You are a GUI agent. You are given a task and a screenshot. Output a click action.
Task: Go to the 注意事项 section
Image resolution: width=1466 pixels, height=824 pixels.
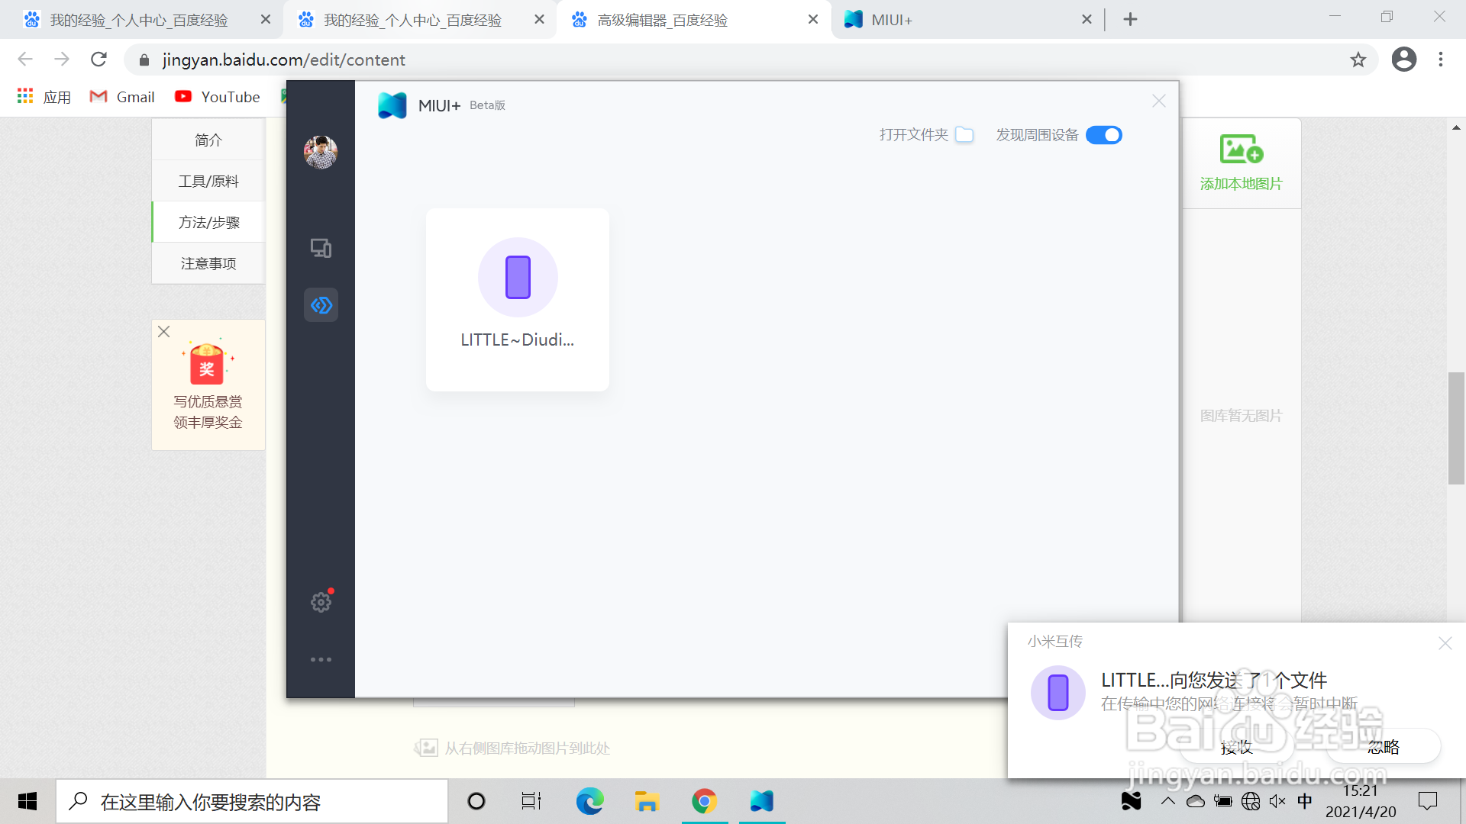tap(208, 263)
